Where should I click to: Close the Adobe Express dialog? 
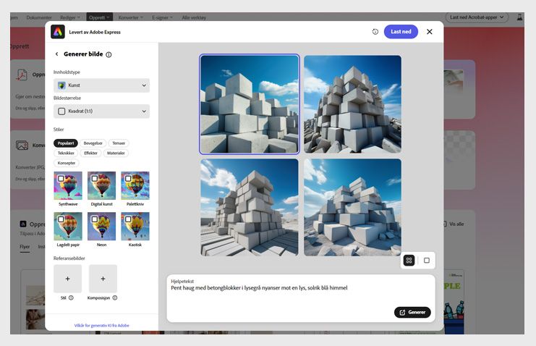coord(430,31)
